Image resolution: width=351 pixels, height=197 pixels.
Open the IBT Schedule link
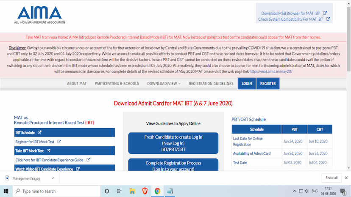tap(25, 133)
